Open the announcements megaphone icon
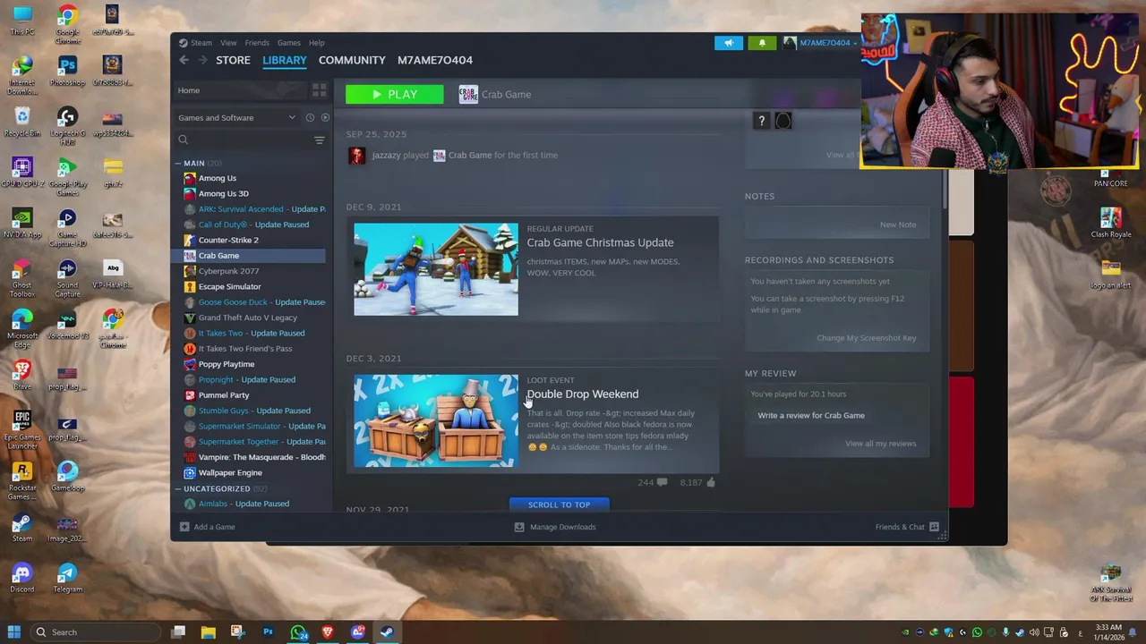Image resolution: width=1146 pixels, height=644 pixels. click(729, 43)
